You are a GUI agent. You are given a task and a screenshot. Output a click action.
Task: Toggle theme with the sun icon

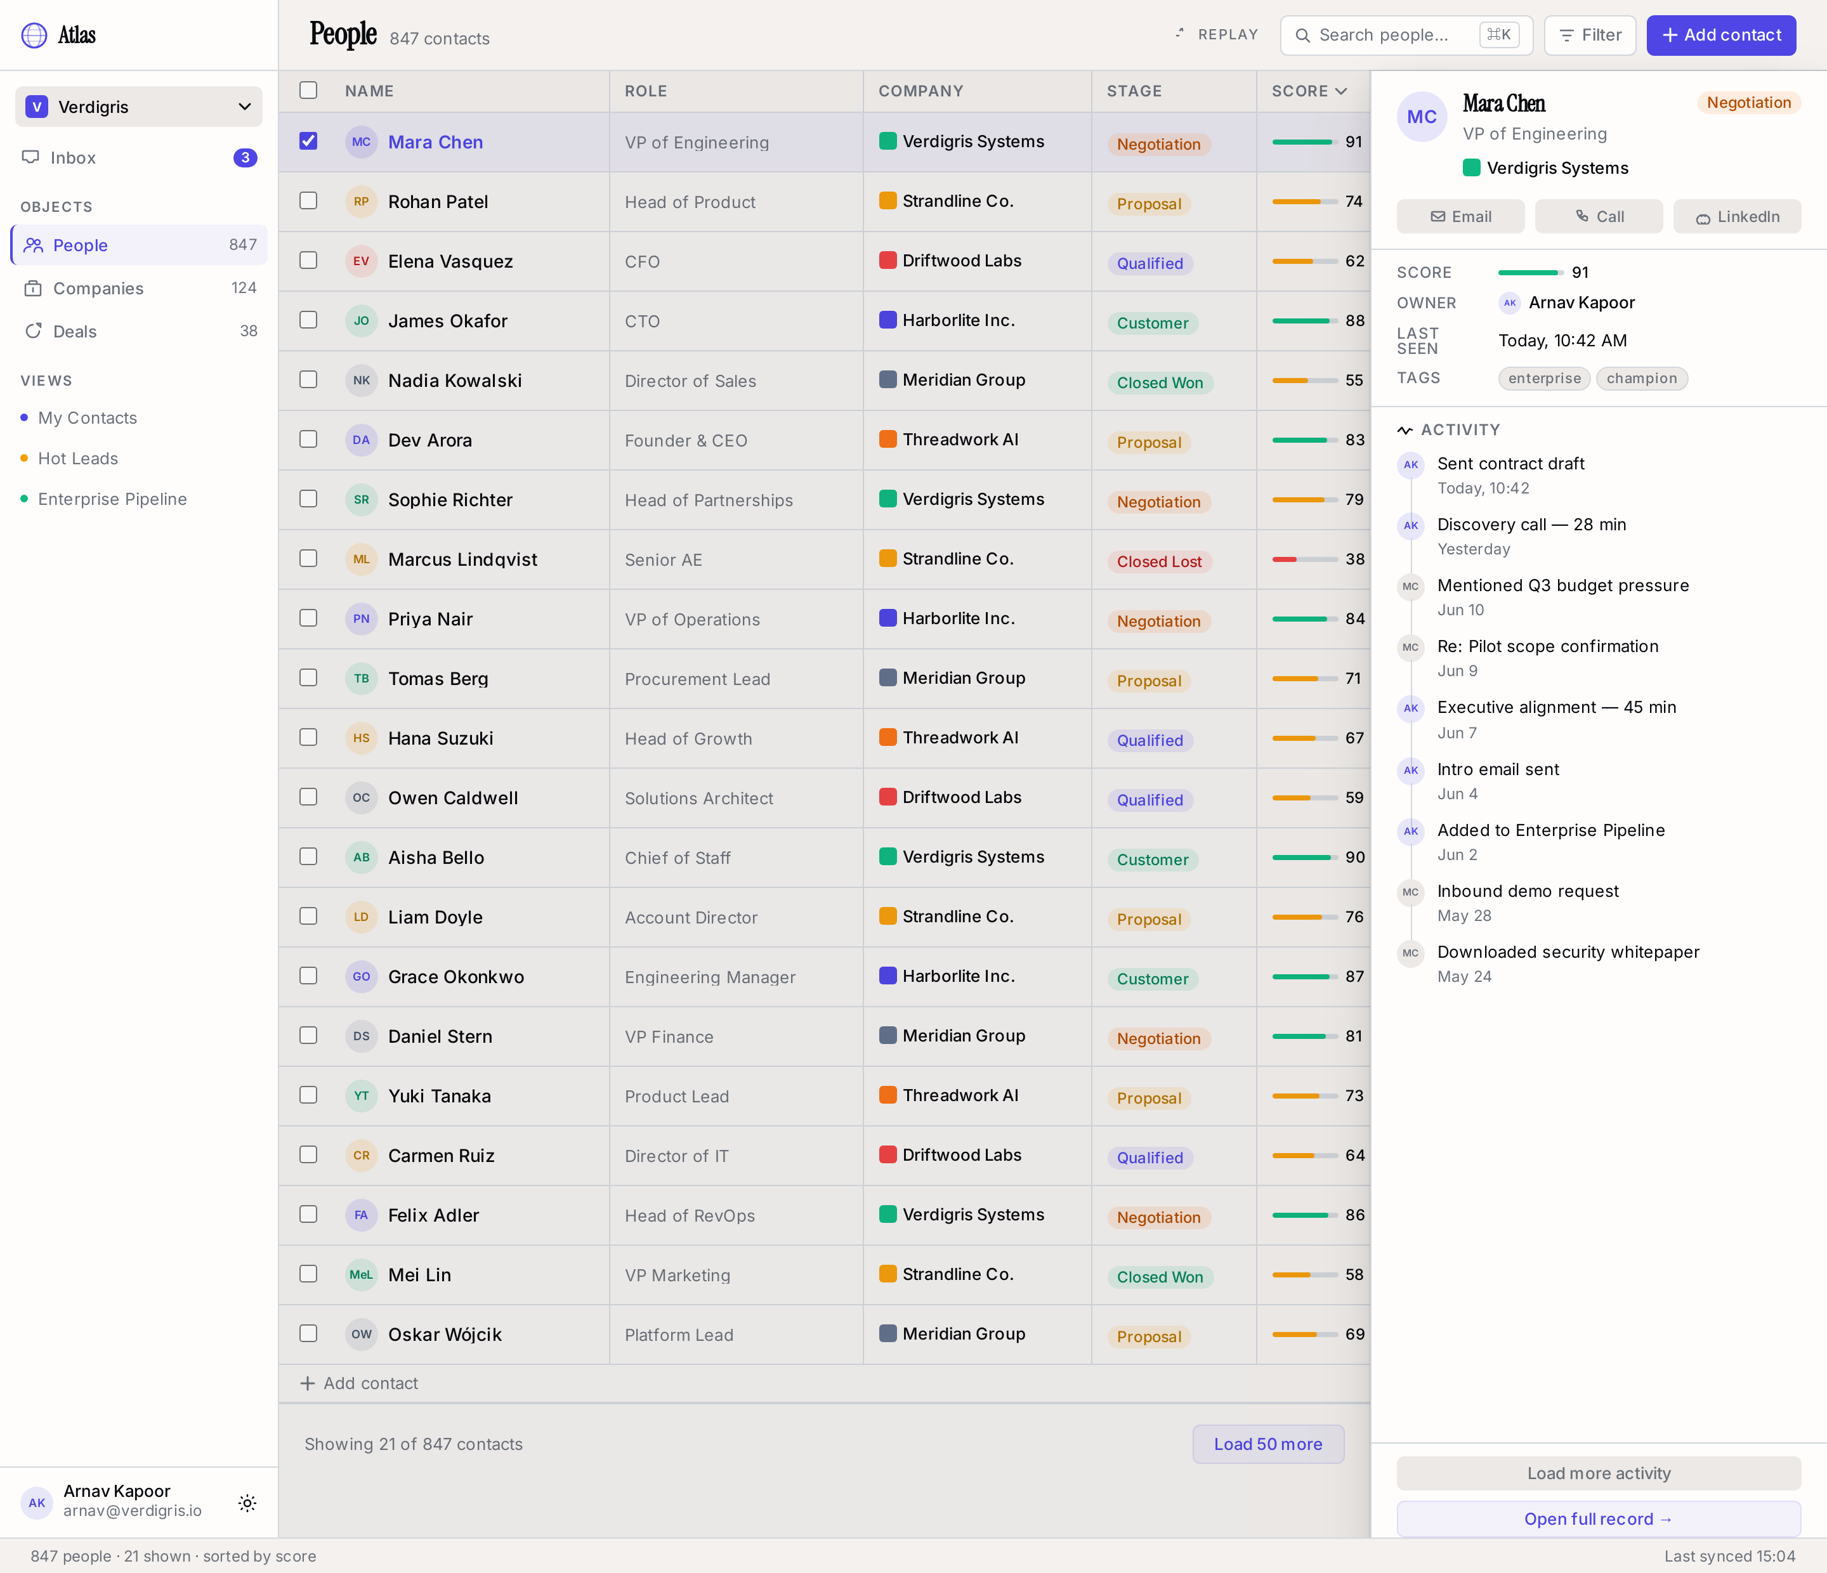(248, 1503)
